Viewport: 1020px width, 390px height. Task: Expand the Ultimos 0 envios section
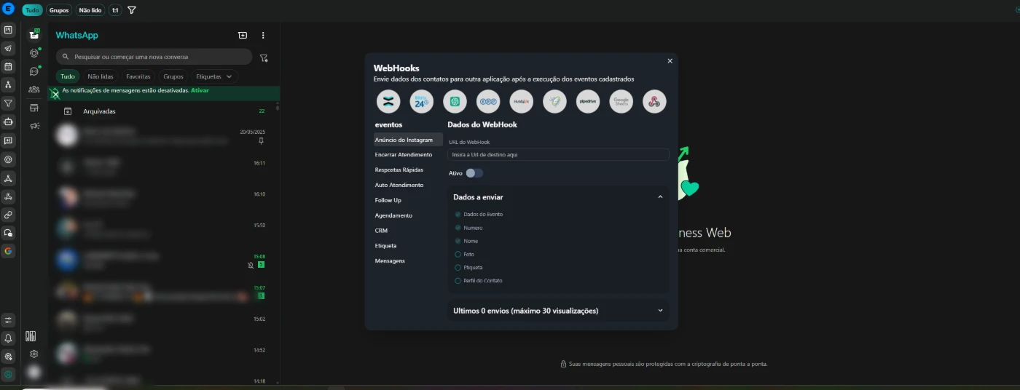pyautogui.click(x=660, y=311)
